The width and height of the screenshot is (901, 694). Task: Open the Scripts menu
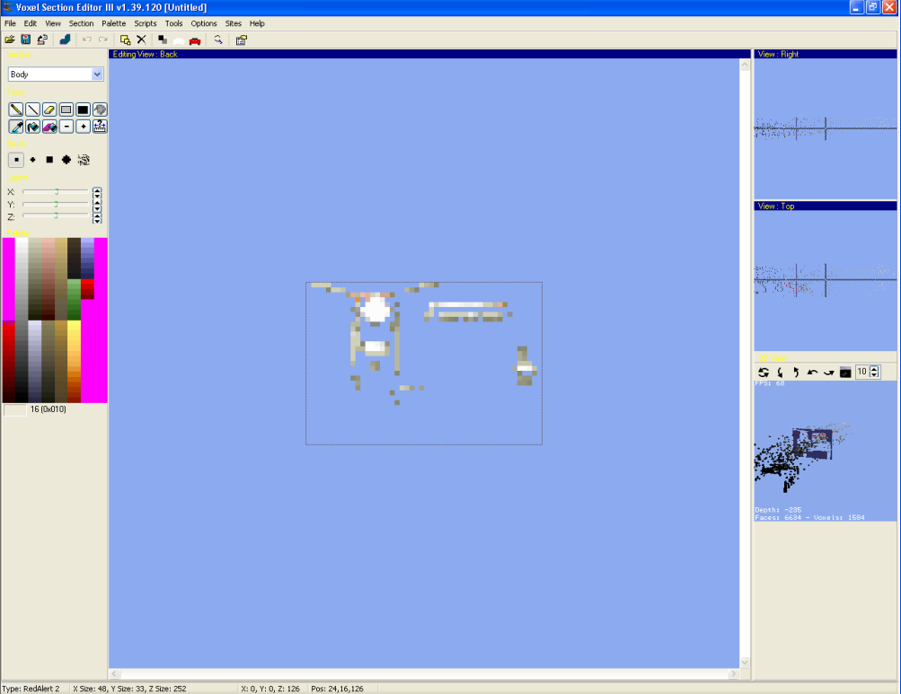tap(146, 23)
